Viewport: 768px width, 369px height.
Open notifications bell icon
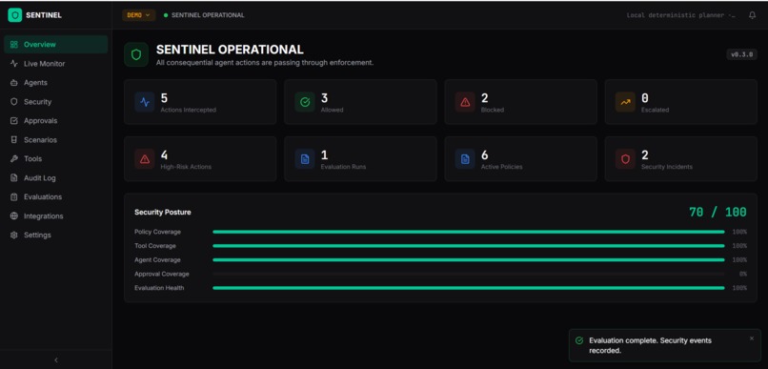753,15
